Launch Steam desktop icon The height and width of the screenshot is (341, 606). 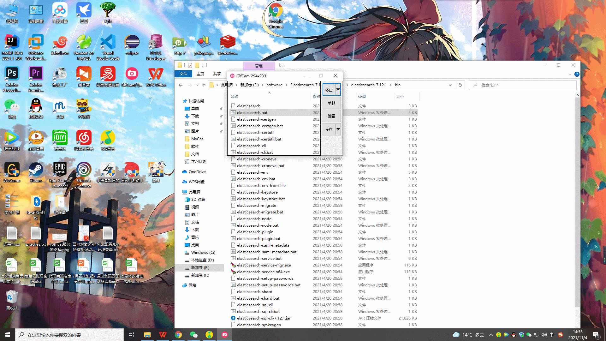point(36,172)
